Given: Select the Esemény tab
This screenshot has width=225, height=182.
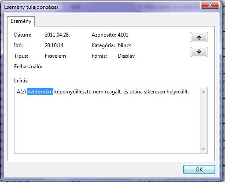Looking at the screenshot, I should pos(21,22).
